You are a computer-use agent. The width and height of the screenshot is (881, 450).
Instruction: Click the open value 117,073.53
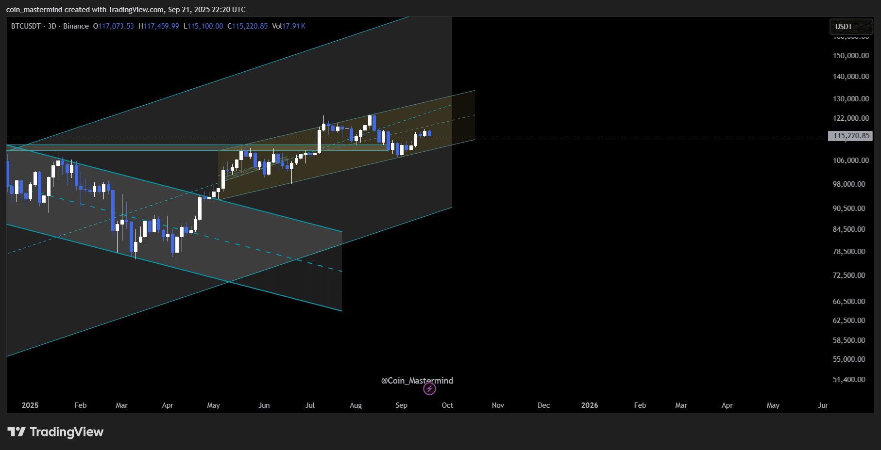(116, 26)
